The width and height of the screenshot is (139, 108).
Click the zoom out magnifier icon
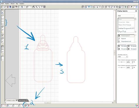[37, 7]
